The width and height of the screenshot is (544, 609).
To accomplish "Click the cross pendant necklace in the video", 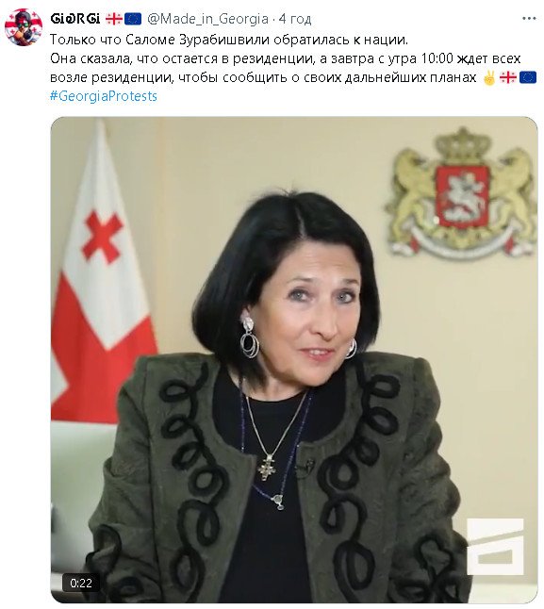I will pyautogui.click(x=267, y=469).
